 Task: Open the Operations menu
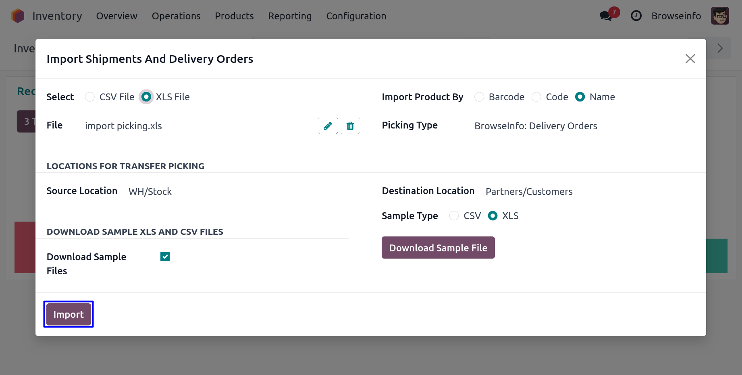pos(176,16)
